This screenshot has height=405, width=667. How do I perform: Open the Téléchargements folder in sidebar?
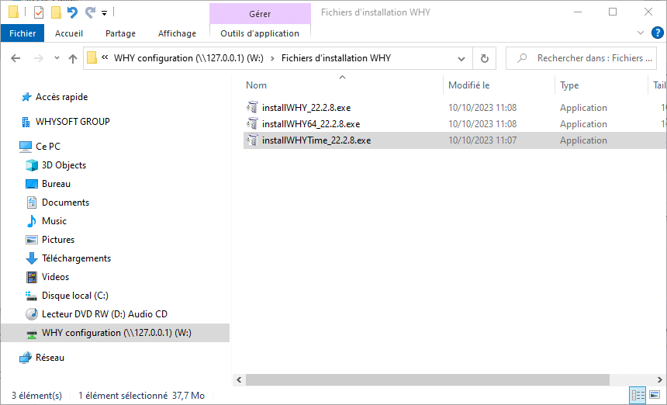pyautogui.click(x=76, y=258)
